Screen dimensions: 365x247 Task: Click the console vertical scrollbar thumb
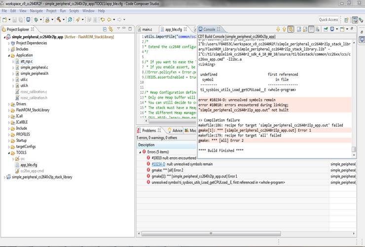click(354, 149)
